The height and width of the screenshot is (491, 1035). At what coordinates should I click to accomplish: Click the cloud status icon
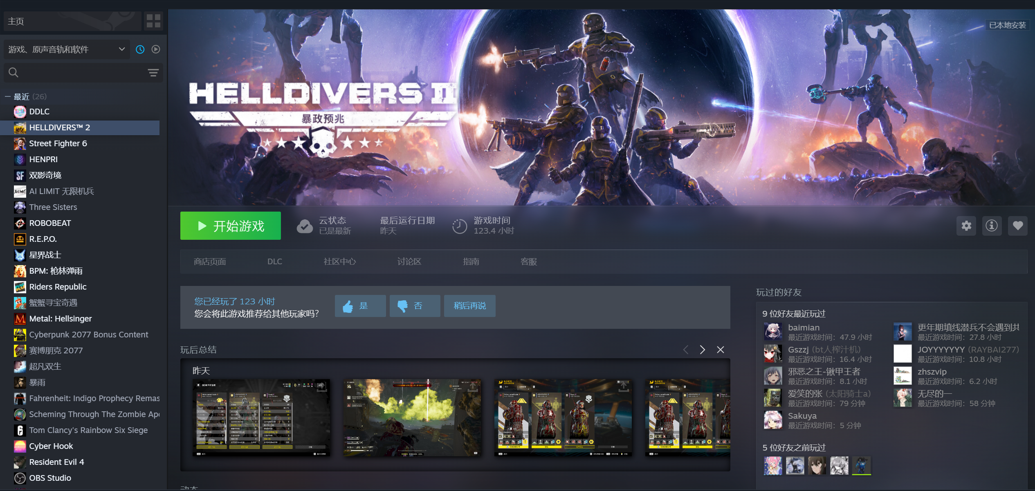click(305, 226)
